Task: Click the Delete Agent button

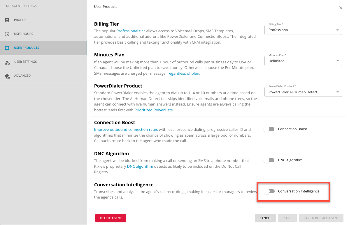Action: [x=111, y=218]
